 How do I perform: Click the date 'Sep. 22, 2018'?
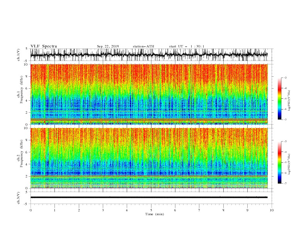coord(108,46)
